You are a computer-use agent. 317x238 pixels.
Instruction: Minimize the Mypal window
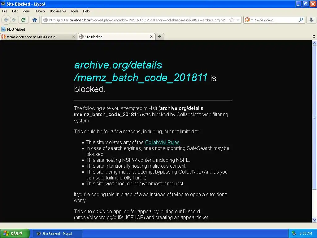click(299, 4)
